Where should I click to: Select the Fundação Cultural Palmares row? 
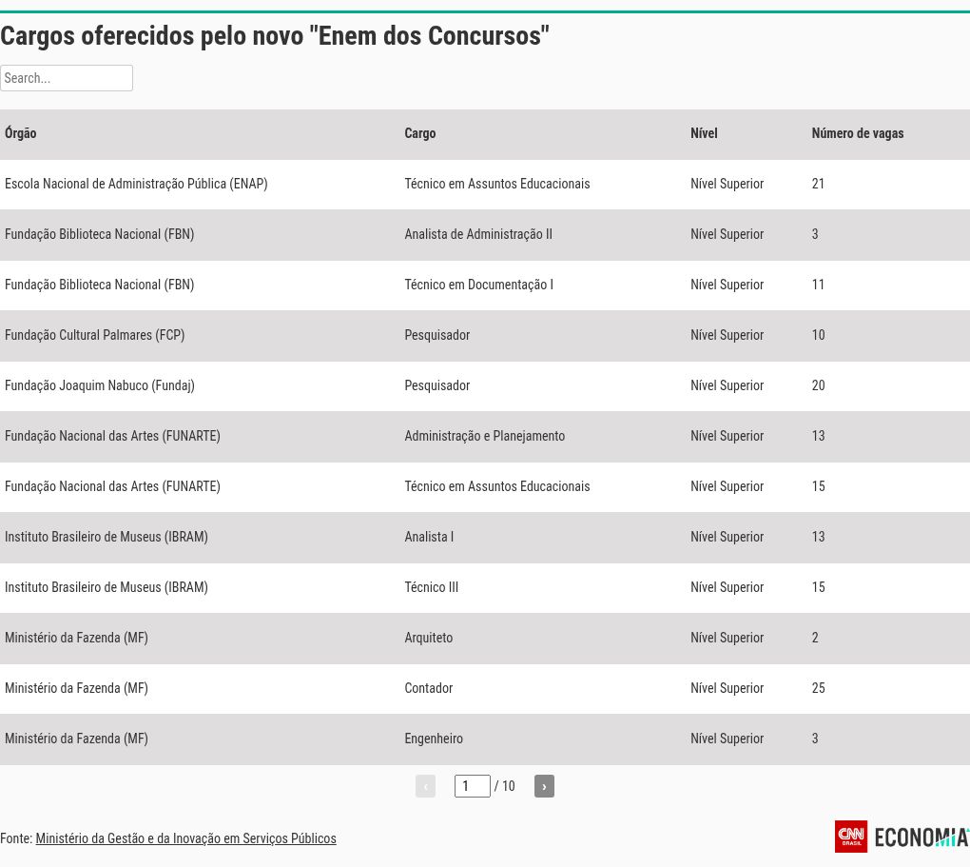click(485, 335)
